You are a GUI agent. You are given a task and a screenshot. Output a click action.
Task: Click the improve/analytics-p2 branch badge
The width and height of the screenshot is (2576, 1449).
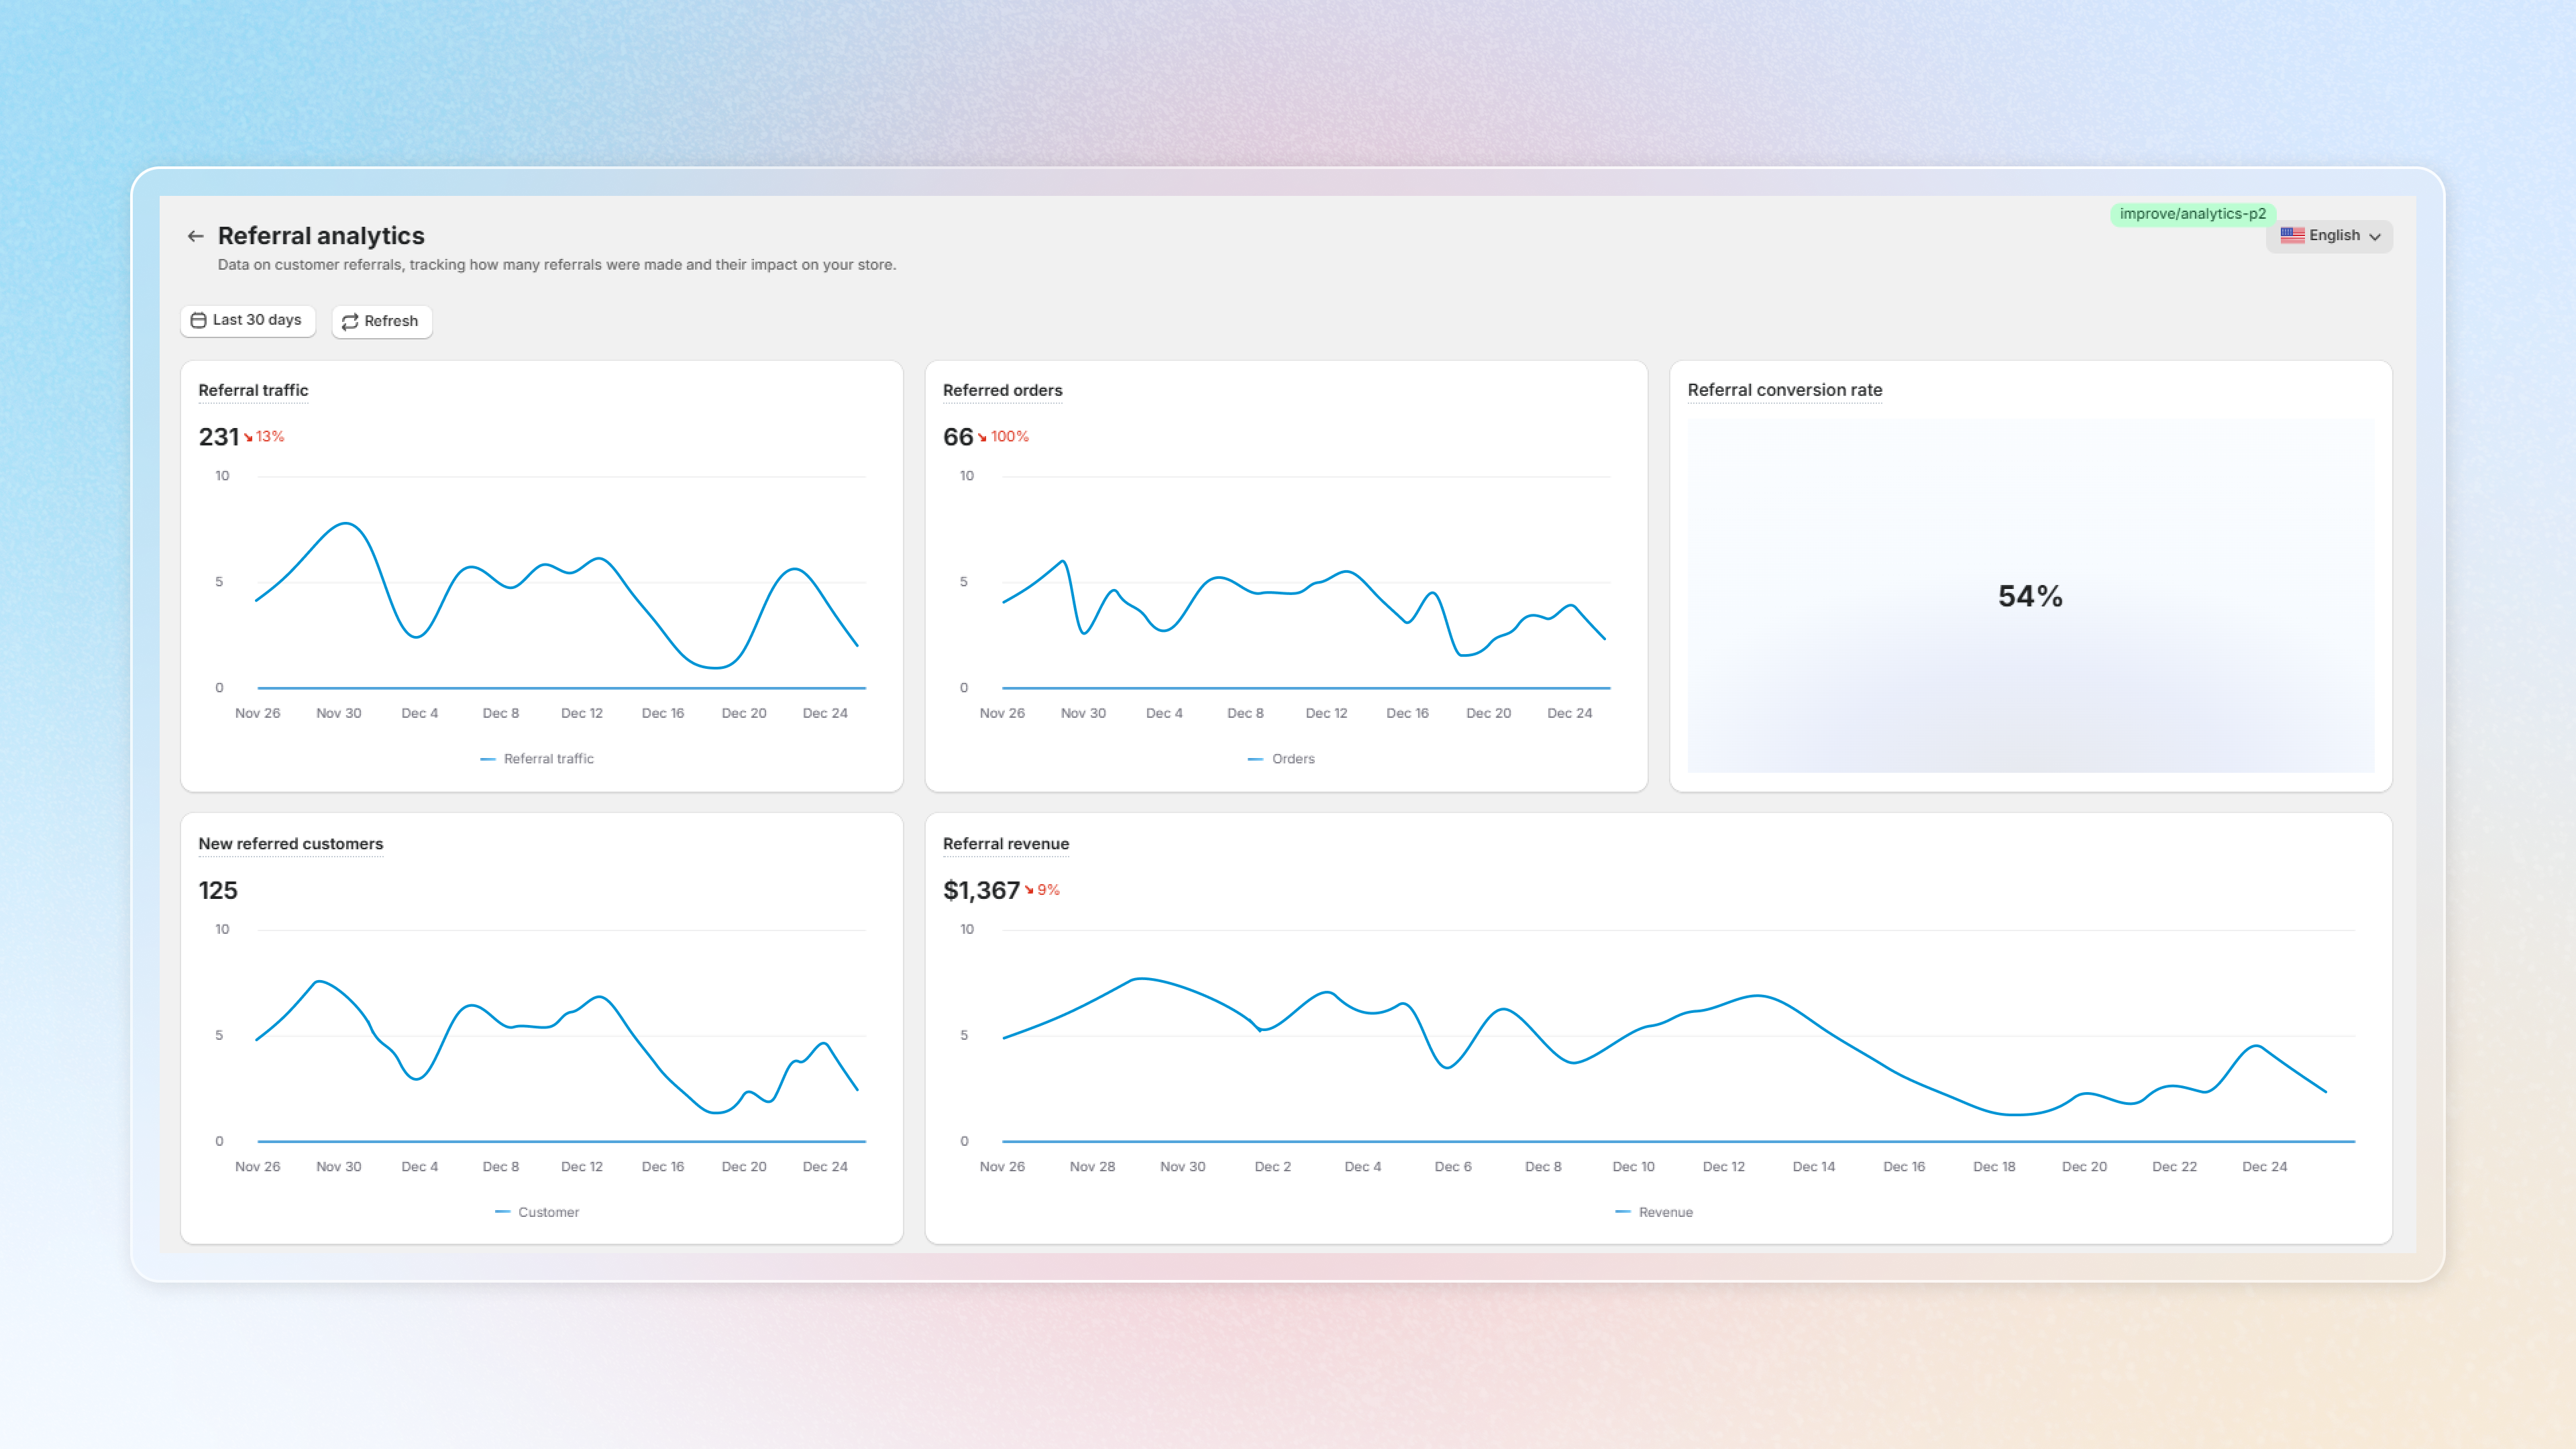(x=2192, y=214)
